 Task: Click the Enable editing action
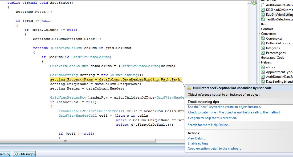pos(198,143)
